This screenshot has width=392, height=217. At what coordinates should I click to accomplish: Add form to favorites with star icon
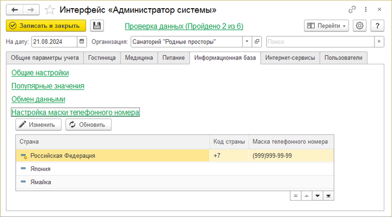coord(50,10)
